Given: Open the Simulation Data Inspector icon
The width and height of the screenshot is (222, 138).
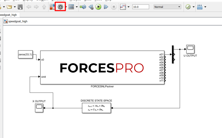Looking at the screenshot, I should 123,7.
